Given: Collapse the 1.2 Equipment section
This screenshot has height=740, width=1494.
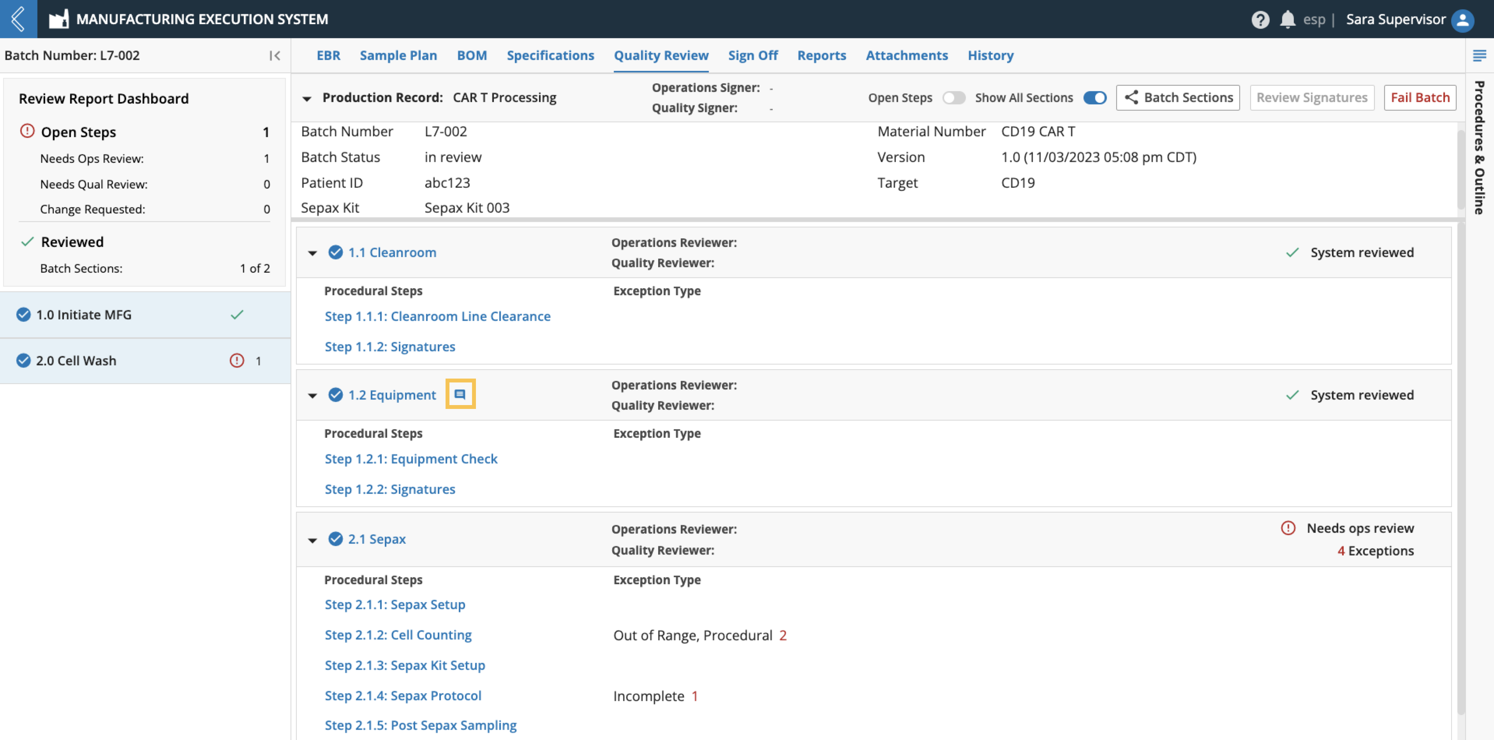Looking at the screenshot, I should pos(313,396).
